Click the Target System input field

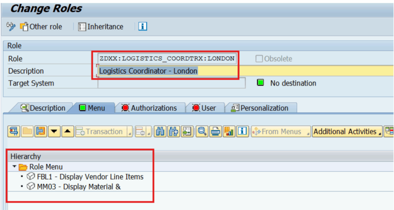[x=171, y=83]
